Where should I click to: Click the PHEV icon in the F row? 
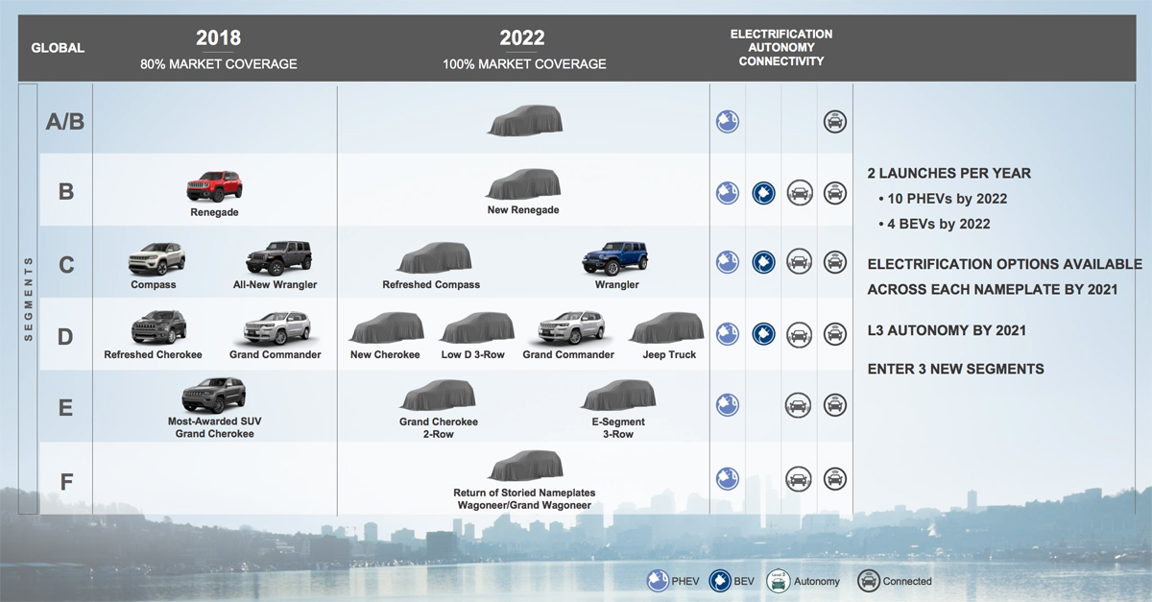click(728, 477)
